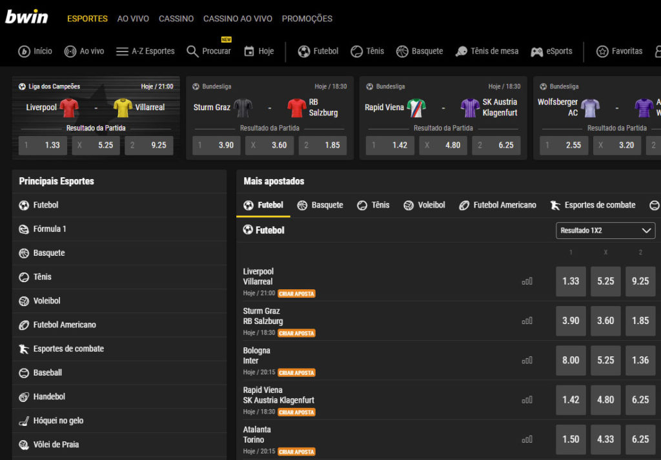Open Rapid Viena SK Austria Klagenfurt match
661x460 pixels.
coord(278,395)
